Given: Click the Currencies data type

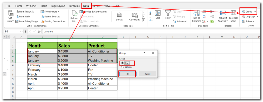Looking at the screenshot, I should click(x=134, y=17).
